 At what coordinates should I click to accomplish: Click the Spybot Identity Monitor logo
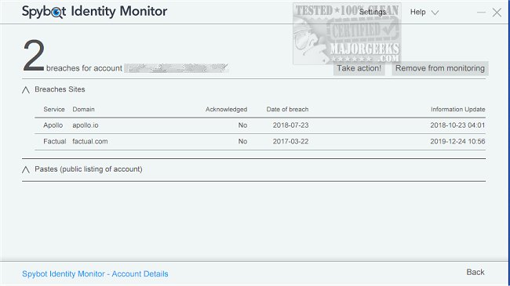click(x=94, y=12)
